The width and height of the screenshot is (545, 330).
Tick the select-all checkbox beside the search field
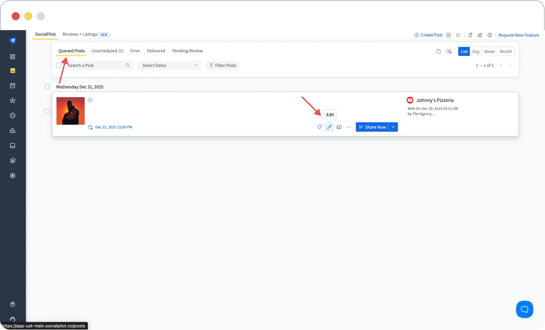click(x=59, y=65)
